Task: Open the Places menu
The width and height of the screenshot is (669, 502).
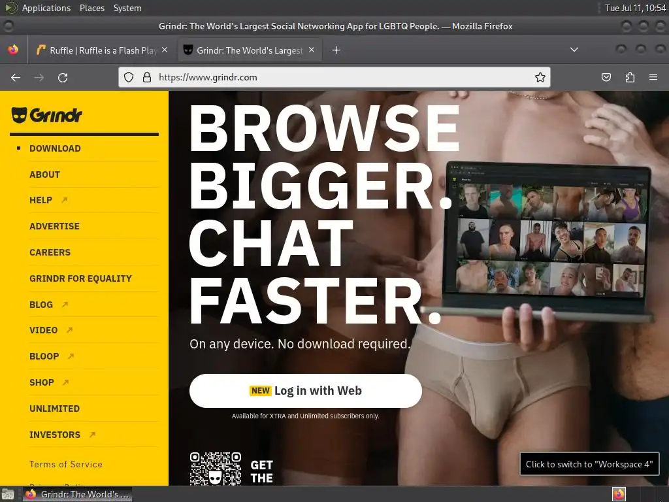Action: pos(91,8)
